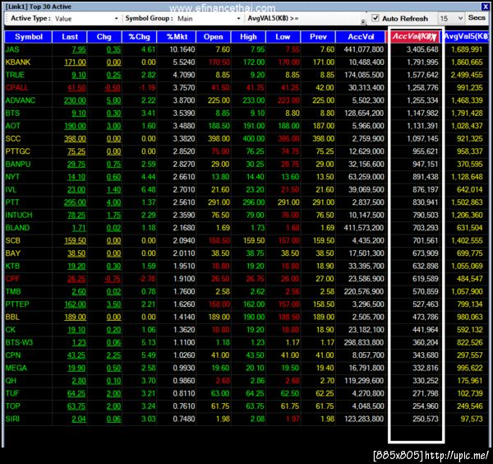Toggle the Auto Refresh checkbox
The height and width of the screenshot is (464, 493).
[376, 18]
